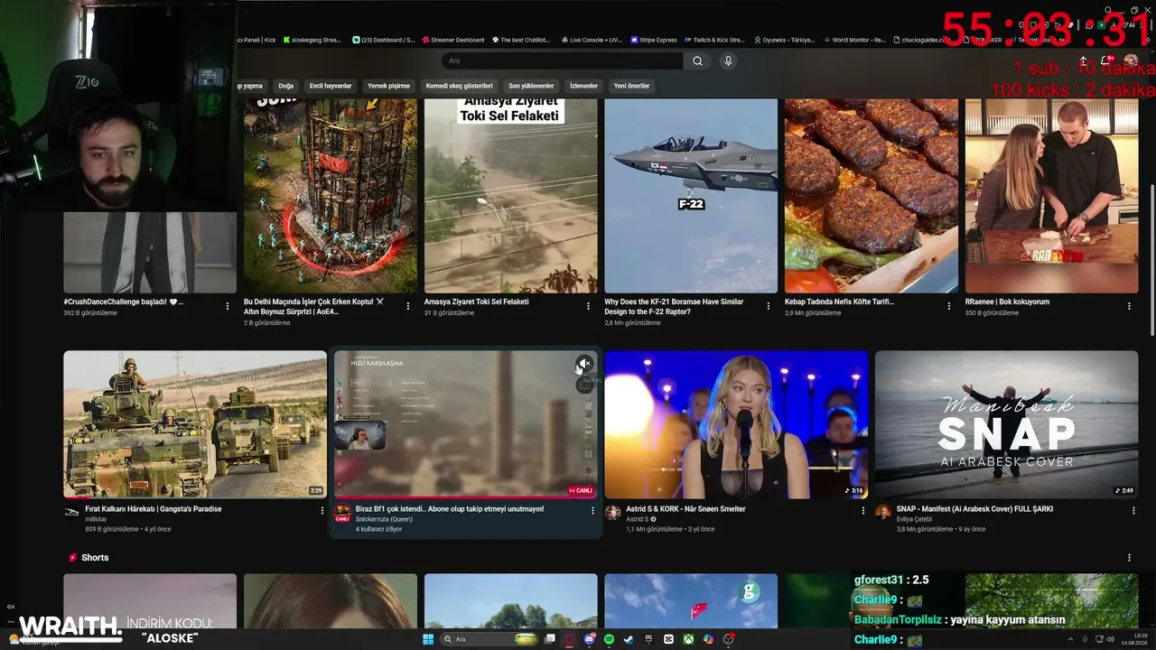1156x650 pixels.
Task: Filter by Komedi skeç gösterileri chip
Action: pyautogui.click(x=460, y=86)
